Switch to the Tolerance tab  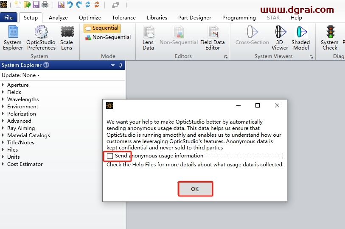pyautogui.click(x=124, y=17)
